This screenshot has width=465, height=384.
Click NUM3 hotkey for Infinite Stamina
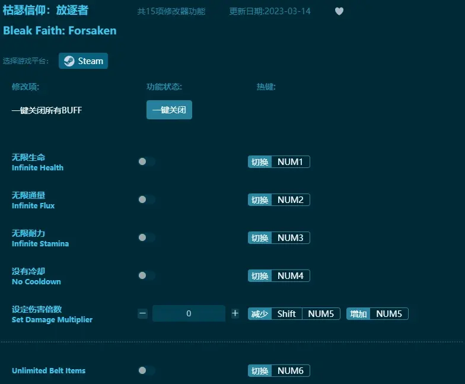click(x=291, y=237)
